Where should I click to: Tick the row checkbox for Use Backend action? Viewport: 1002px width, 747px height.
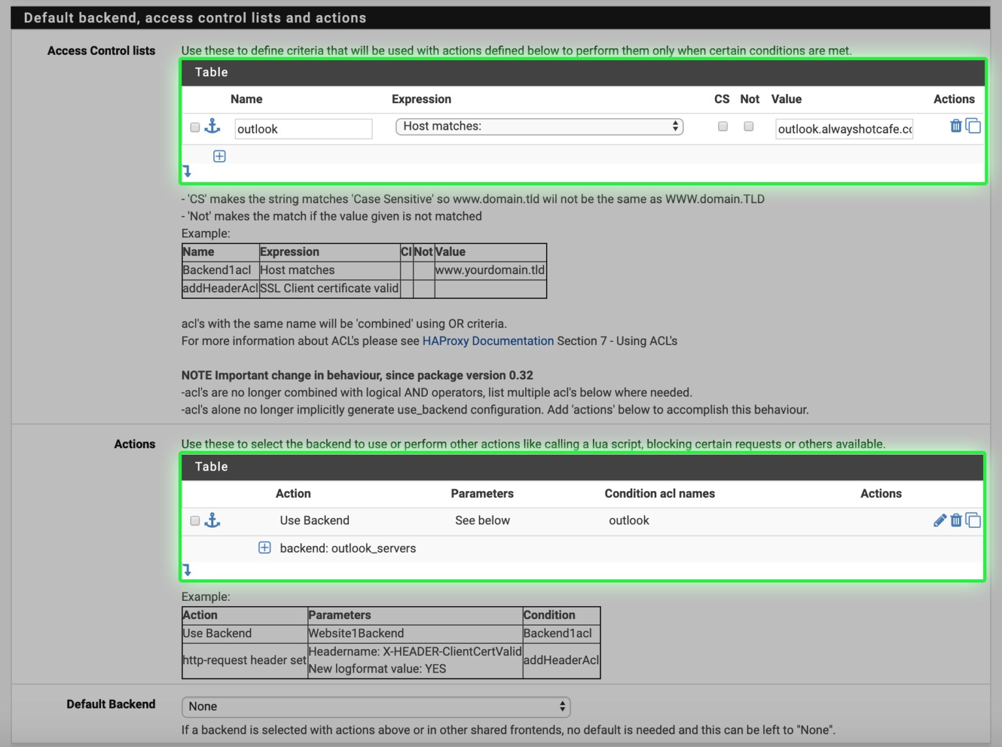point(195,521)
